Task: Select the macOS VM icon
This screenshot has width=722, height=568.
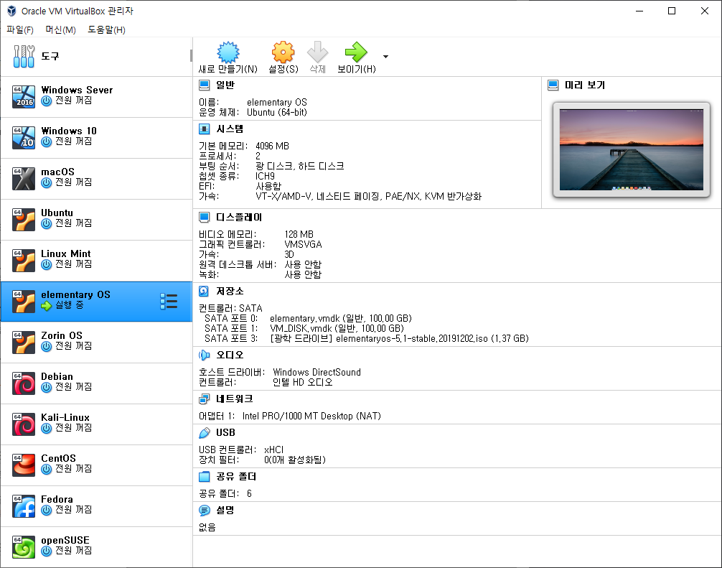Action: point(24,178)
